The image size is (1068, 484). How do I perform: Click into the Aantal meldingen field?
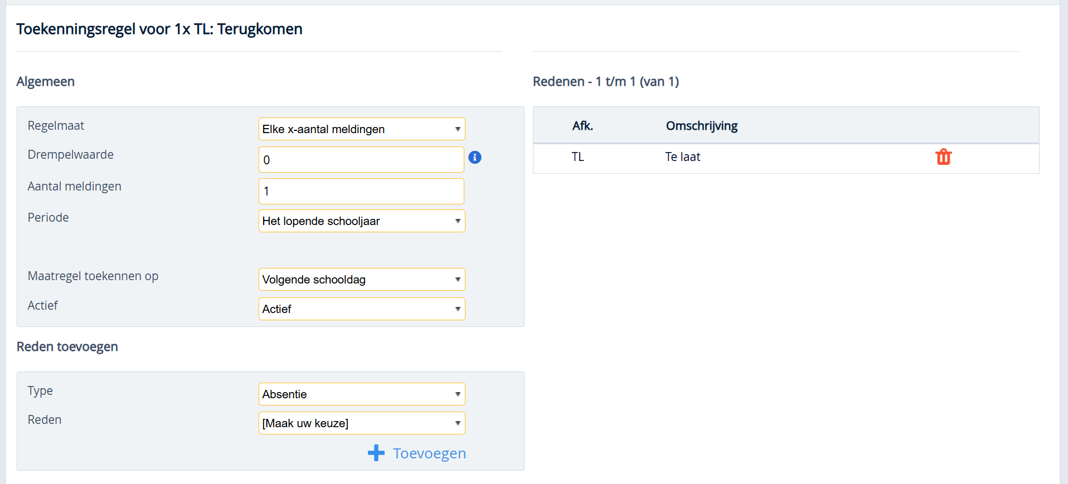(361, 191)
